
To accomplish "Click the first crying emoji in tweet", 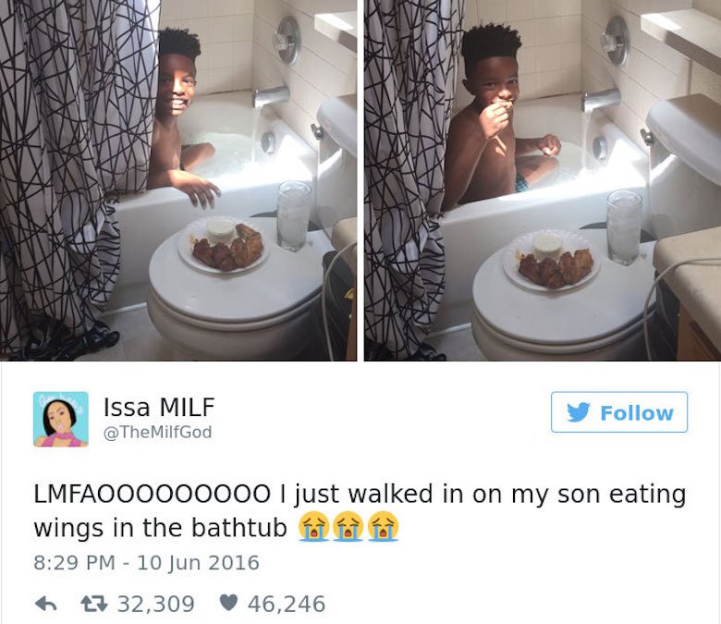I will pyautogui.click(x=313, y=527).
